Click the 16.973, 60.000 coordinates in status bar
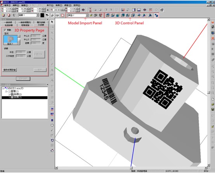Screen dimensions: 215x173 (172, 171)
